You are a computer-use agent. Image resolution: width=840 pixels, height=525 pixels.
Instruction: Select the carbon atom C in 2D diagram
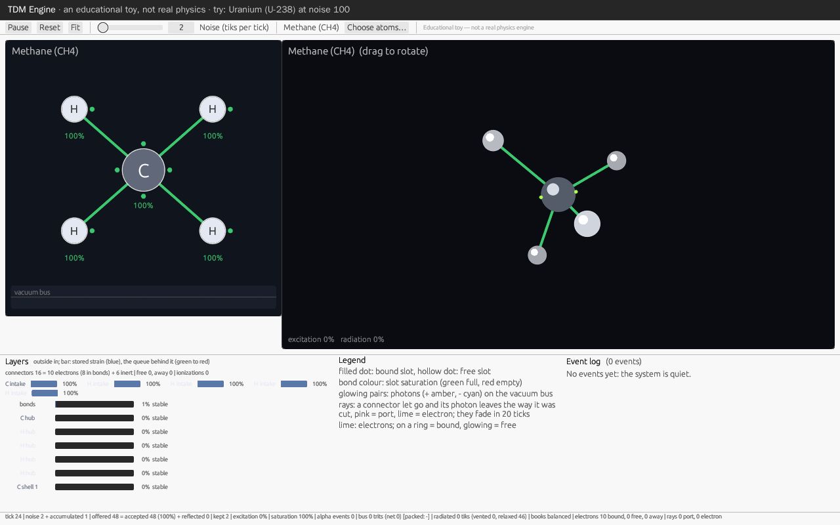pyautogui.click(x=143, y=170)
